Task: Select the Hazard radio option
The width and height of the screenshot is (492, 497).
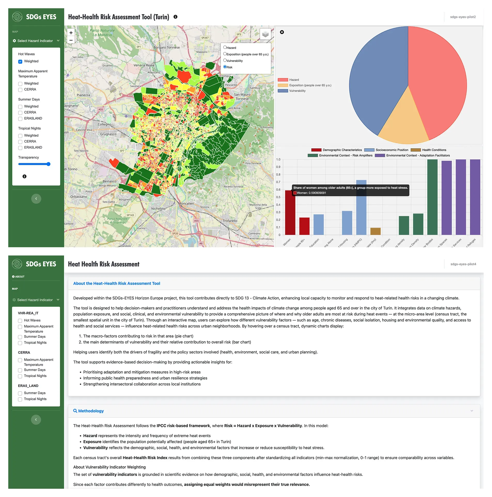Action: click(x=225, y=47)
